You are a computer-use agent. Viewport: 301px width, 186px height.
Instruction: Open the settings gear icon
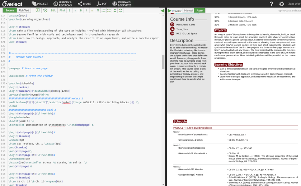[282, 4]
